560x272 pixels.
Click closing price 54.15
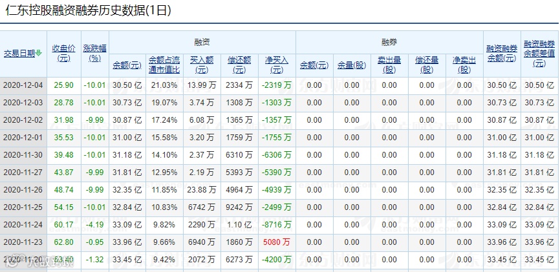coord(64,207)
